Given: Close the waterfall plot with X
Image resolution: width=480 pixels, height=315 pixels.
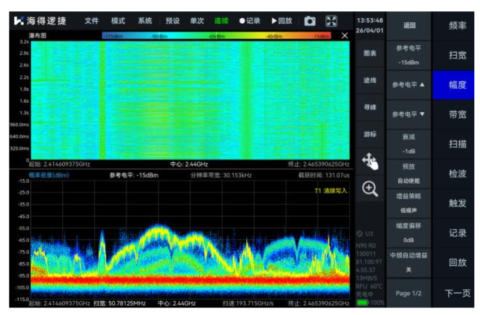Looking at the screenshot, I should coord(344,36).
